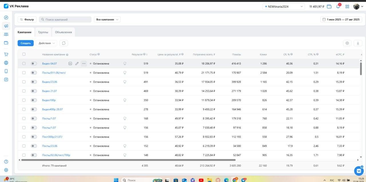The width and height of the screenshot is (366, 182).
Task: Enable the toggle for Пост300р/21.07/ campaign
Action: [x=34, y=137]
